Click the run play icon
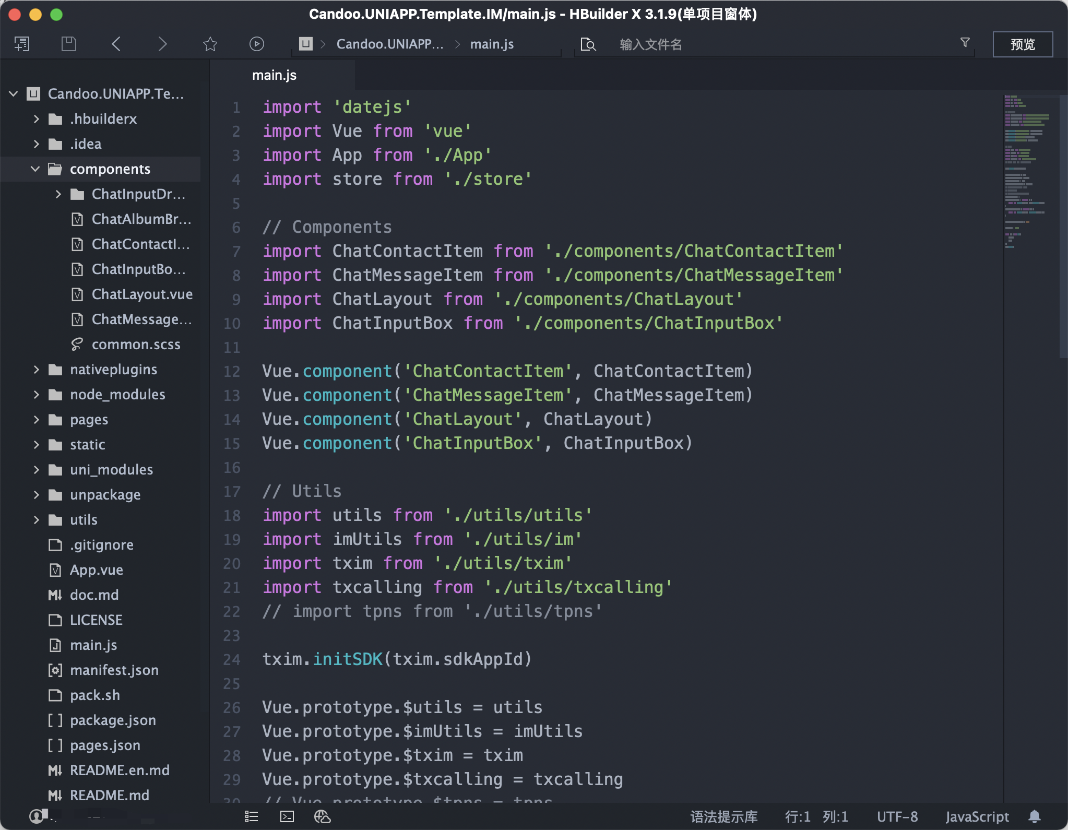Image resolution: width=1068 pixels, height=830 pixels. tap(256, 44)
